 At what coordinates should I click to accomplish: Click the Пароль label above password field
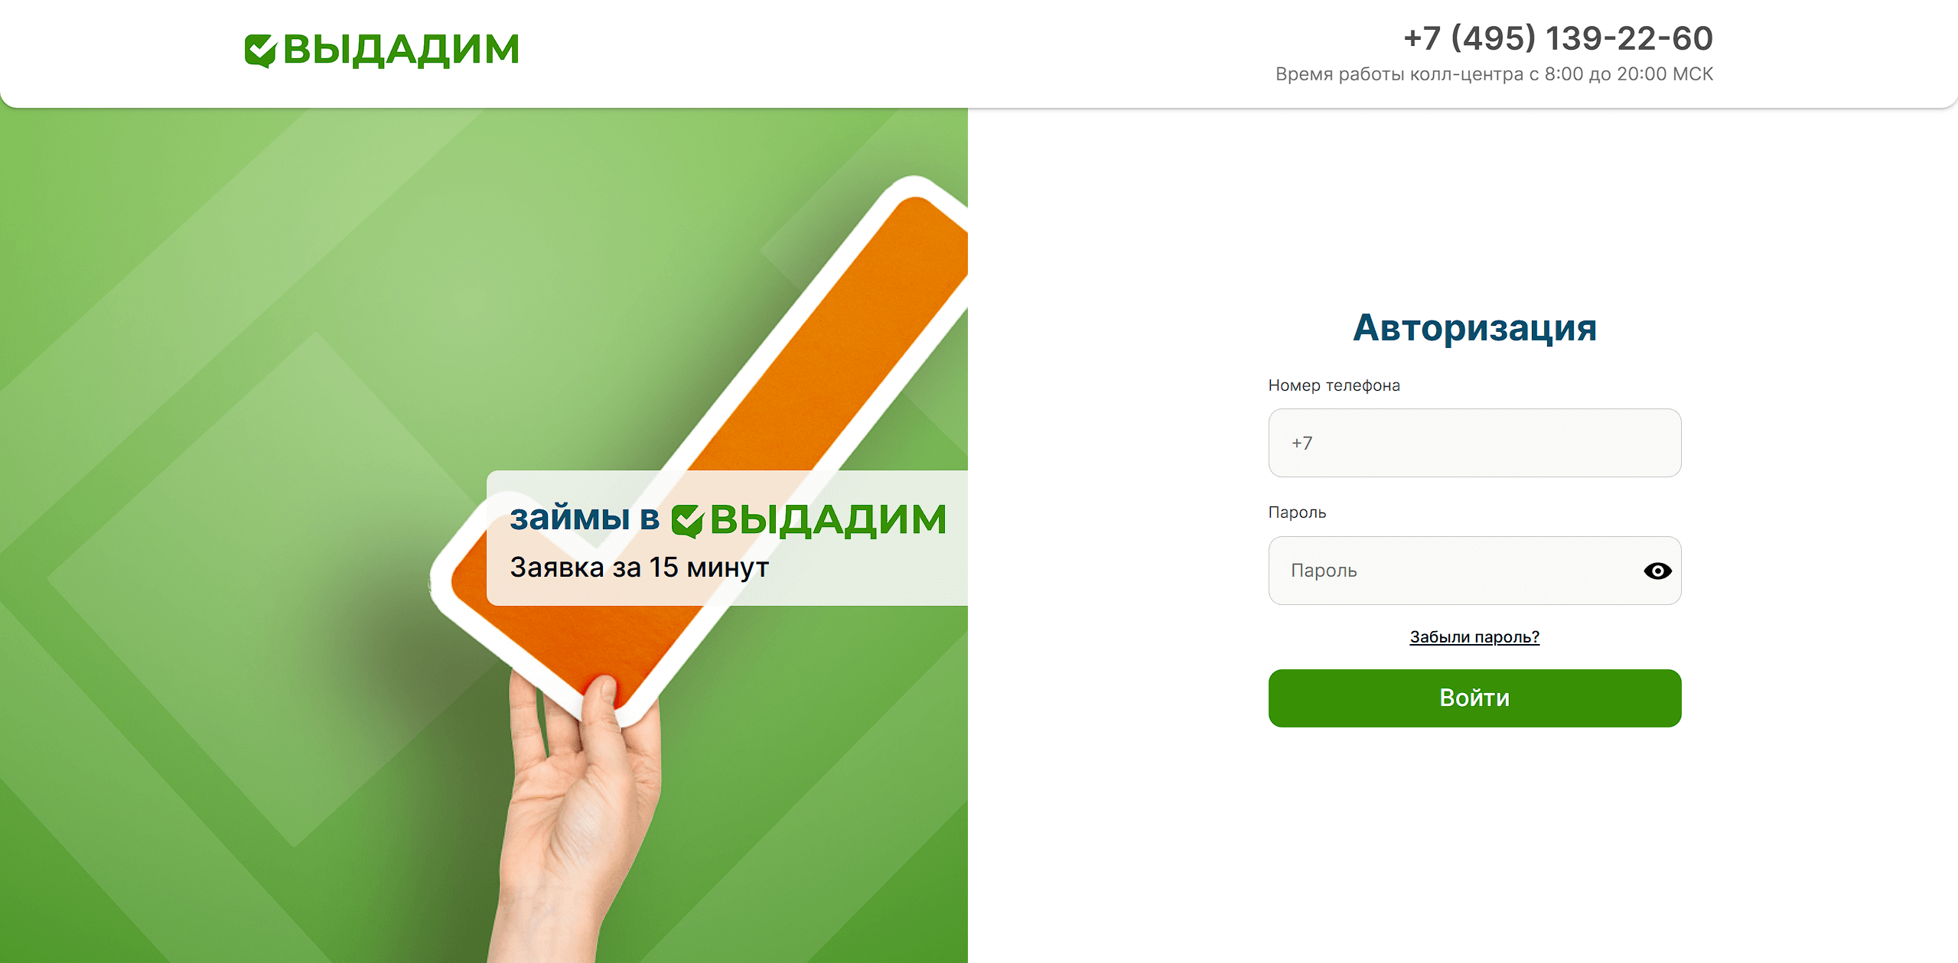tap(1297, 512)
